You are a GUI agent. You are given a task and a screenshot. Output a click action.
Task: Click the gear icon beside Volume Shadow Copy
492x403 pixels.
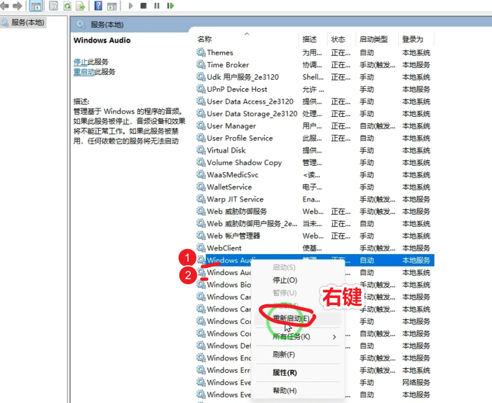pyautogui.click(x=201, y=162)
